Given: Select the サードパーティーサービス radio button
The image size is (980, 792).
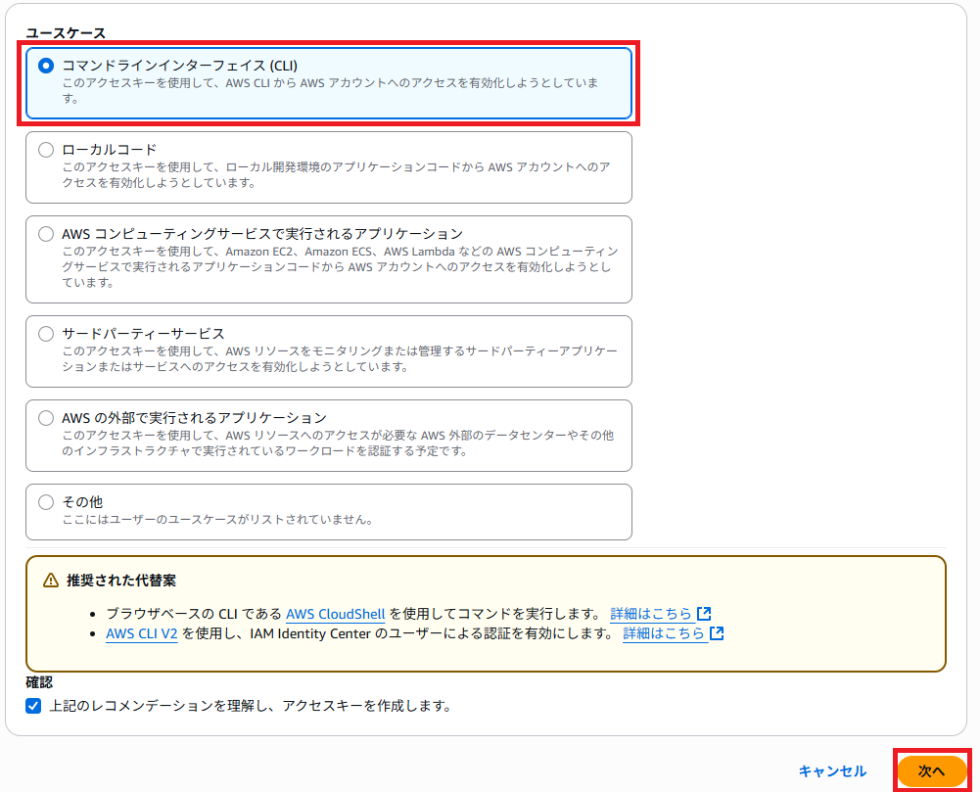Looking at the screenshot, I should coord(46,334).
